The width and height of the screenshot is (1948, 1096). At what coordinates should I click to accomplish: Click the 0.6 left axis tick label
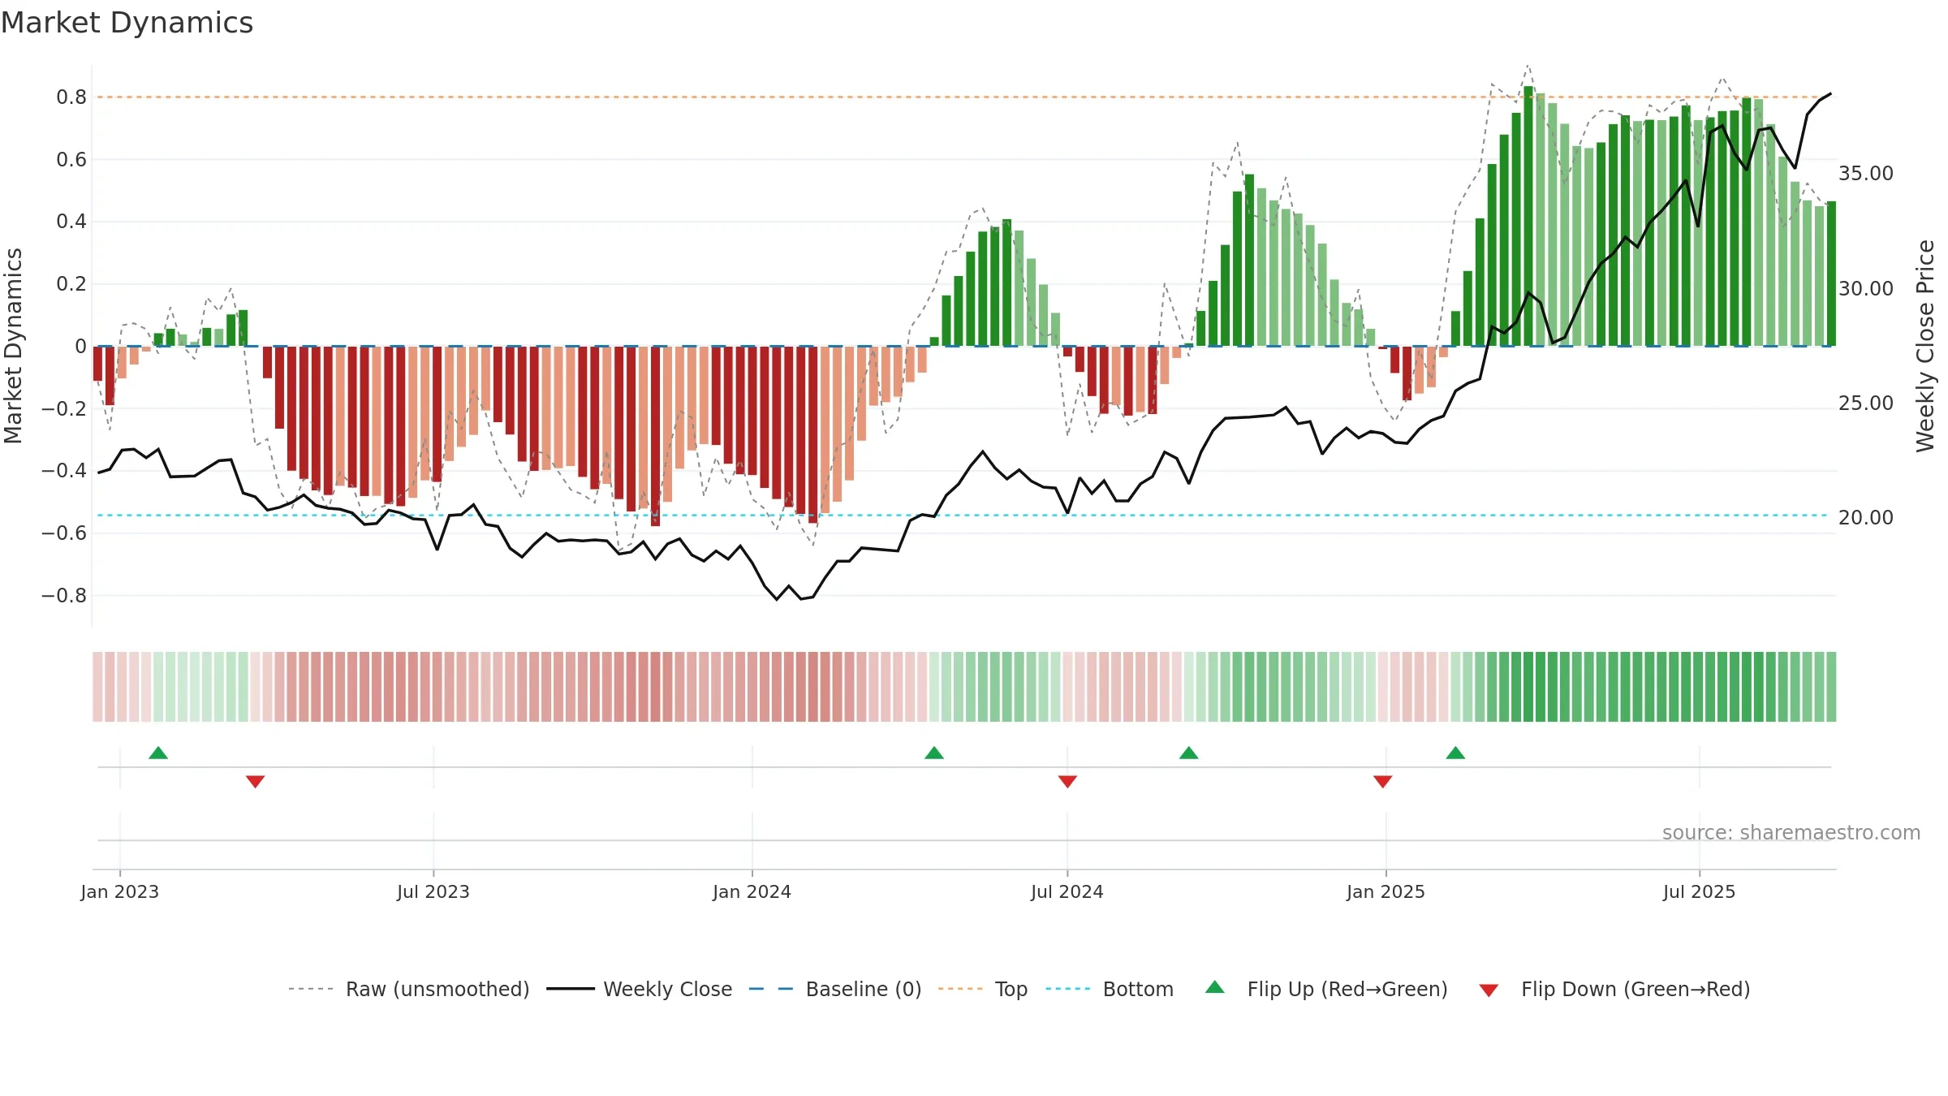(71, 160)
